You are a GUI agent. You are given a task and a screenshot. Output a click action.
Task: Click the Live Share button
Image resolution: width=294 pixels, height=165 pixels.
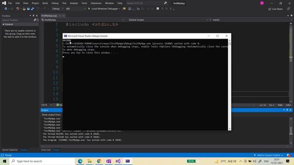tap(275, 9)
